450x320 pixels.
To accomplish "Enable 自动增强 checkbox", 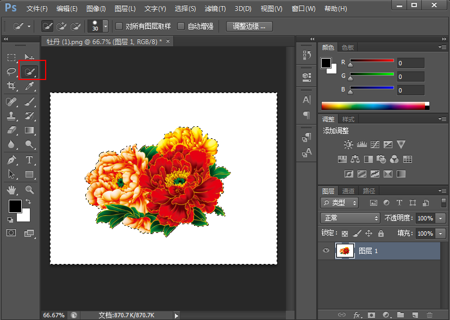I will [x=181, y=27].
